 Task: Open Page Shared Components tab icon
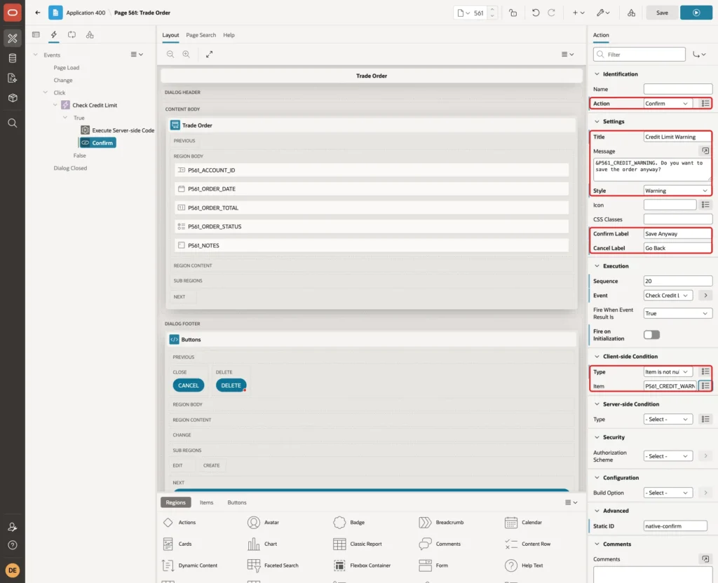(90, 35)
